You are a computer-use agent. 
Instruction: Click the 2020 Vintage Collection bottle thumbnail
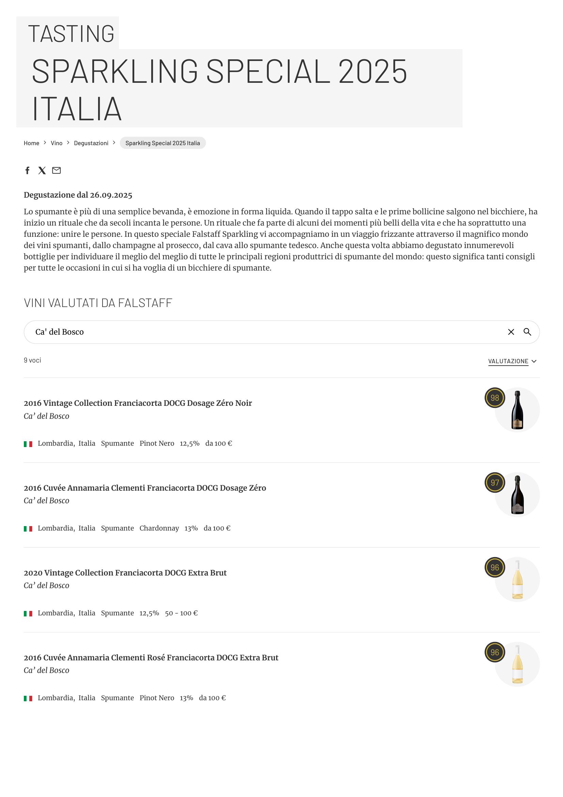tap(517, 579)
